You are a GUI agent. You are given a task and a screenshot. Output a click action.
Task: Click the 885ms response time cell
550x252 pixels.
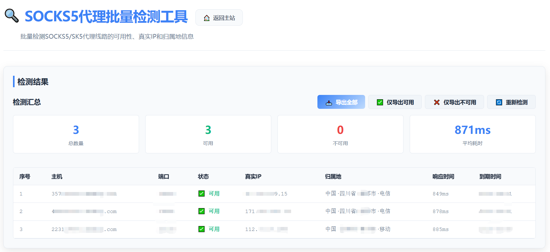pos(441,229)
